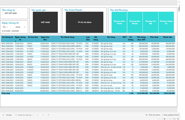
Task: Open the 'Month' period dropdown
Action: [22, 27]
